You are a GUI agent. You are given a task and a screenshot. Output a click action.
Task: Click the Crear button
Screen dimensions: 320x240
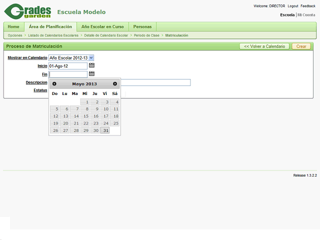point(301,46)
